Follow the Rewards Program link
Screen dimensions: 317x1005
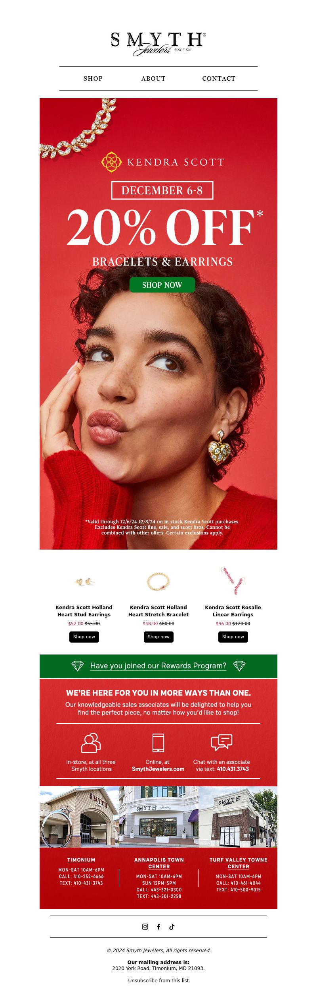pos(158,666)
